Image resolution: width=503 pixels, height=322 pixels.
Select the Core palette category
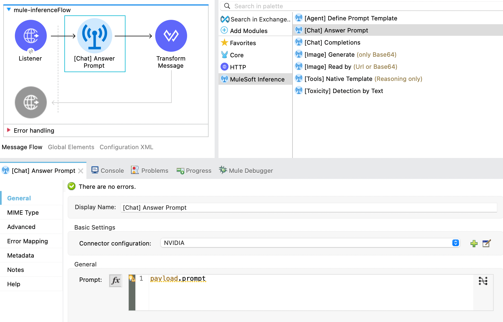(x=237, y=55)
